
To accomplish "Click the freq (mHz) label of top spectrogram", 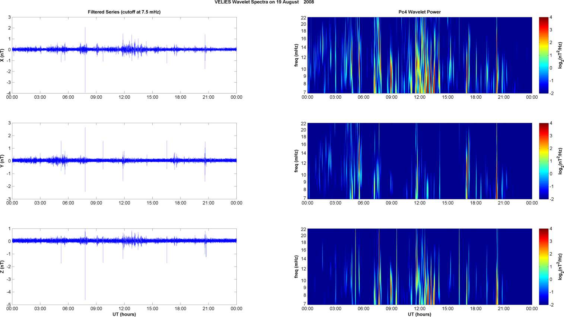I will [296, 55].
